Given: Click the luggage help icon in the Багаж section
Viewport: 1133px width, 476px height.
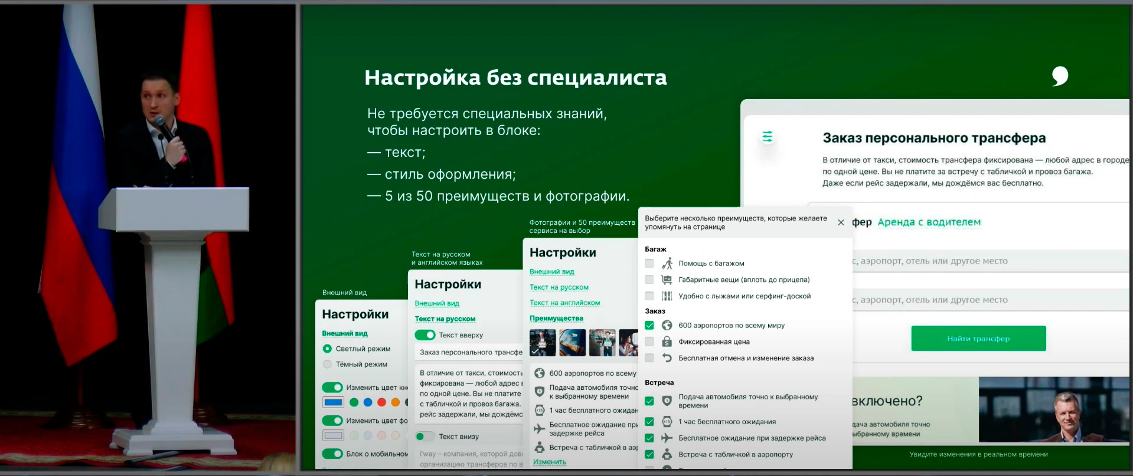Looking at the screenshot, I should [667, 264].
